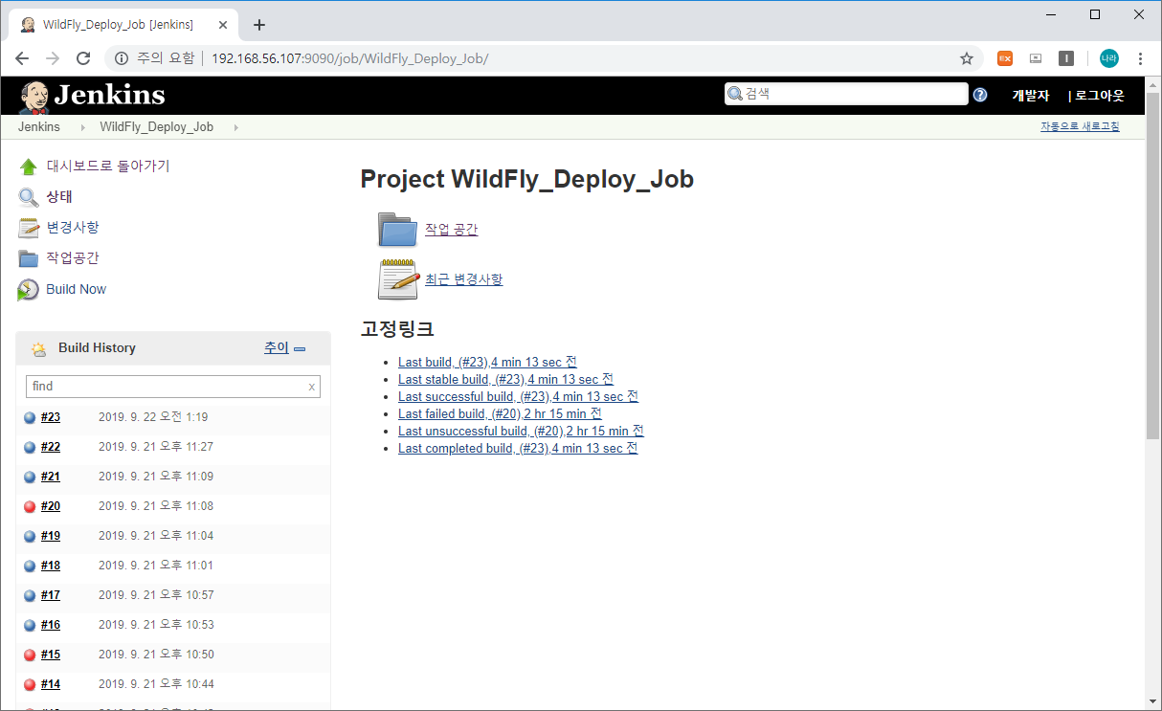Click blue status ball of build #17
Screen dimensions: 1162x711
[x=30, y=595]
